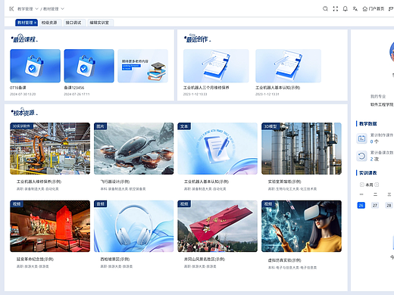Click the 期待更多老师内容 banner card
This screenshot has width=394, height=295.
coord(142,66)
